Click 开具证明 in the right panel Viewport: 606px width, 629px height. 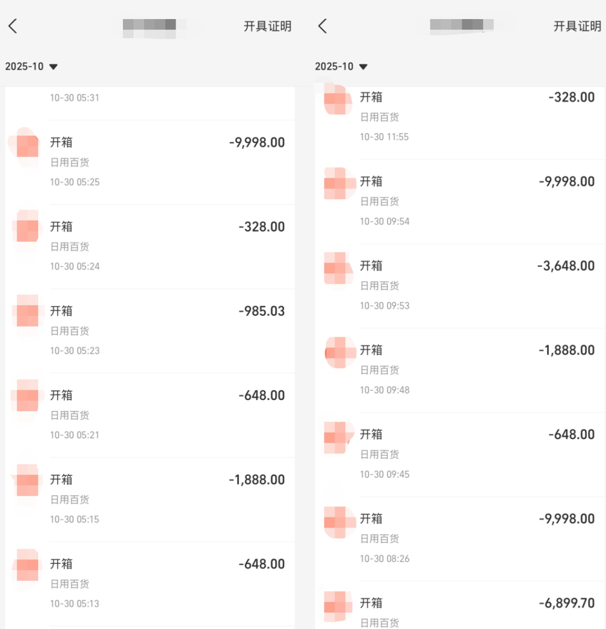[577, 26]
